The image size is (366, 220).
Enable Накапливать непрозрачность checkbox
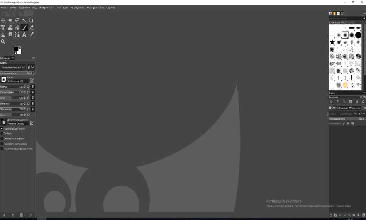pyautogui.click(x=2, y=149)
